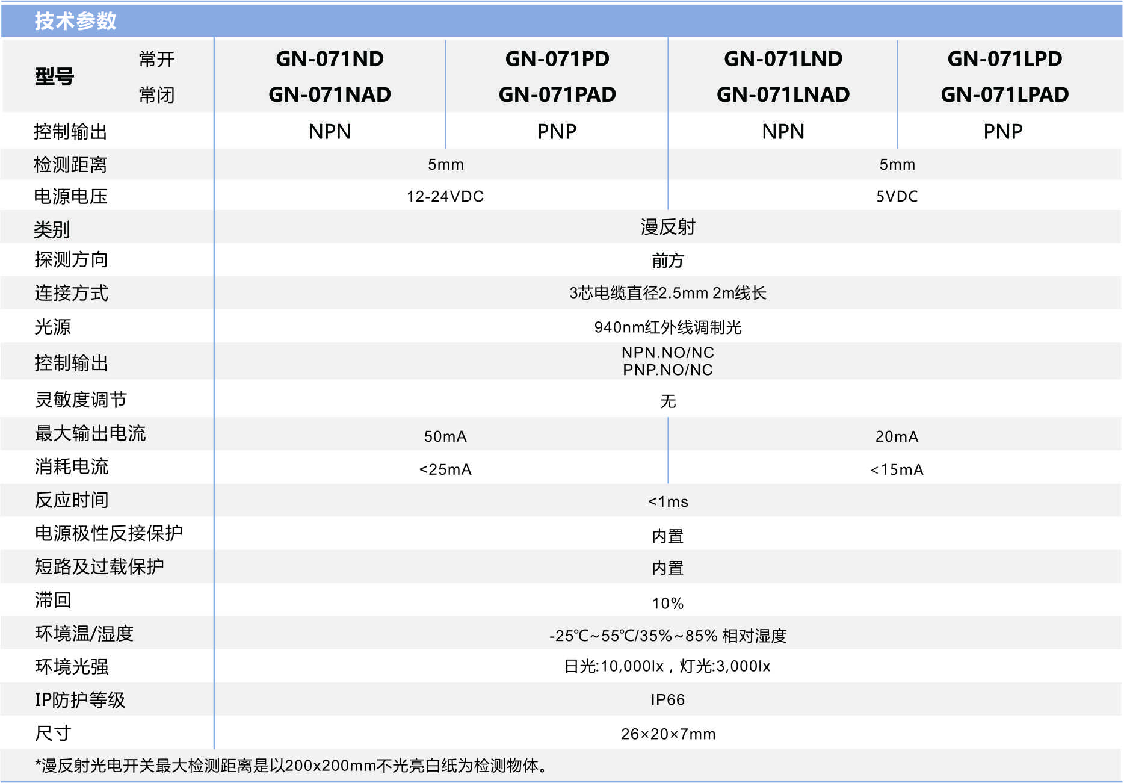1124x783 pixels.
Task: Select the 5VDC supply voltage value
Action: click(x=897, y=197)
